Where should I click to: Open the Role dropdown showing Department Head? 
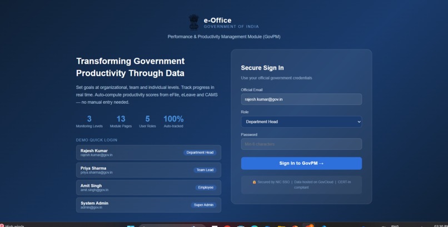coord(301,122)
